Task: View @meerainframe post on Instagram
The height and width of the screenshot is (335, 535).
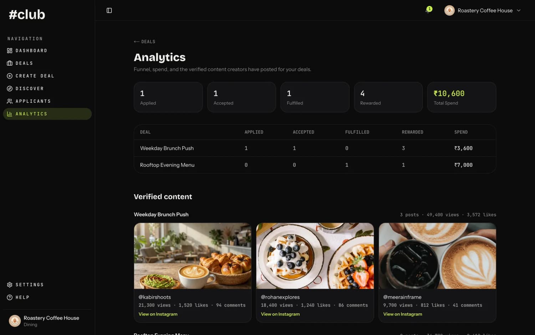Action: click(x=403, y=314)
